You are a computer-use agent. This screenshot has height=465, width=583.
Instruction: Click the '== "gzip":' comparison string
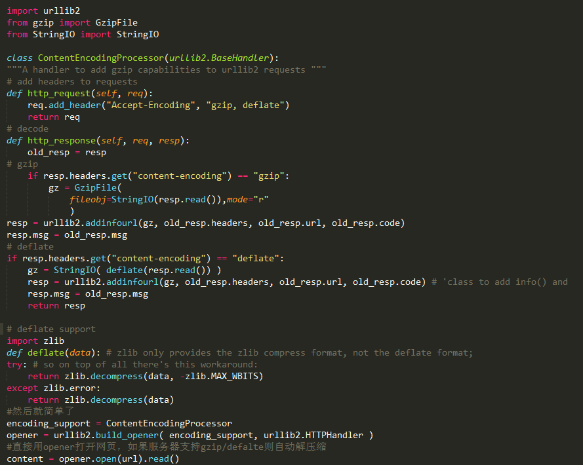click(263, 176)
